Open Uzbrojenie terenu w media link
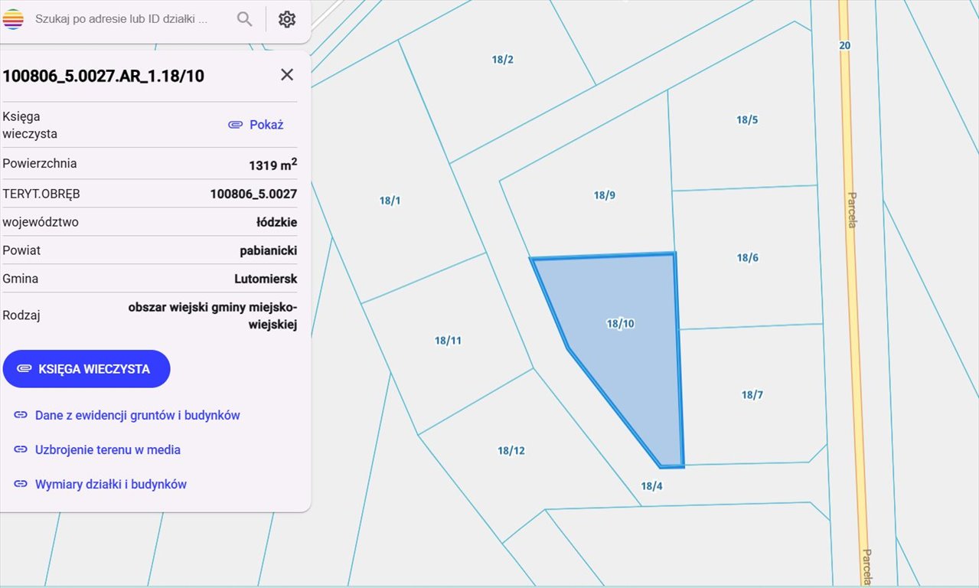 click(x=107, y=449)
